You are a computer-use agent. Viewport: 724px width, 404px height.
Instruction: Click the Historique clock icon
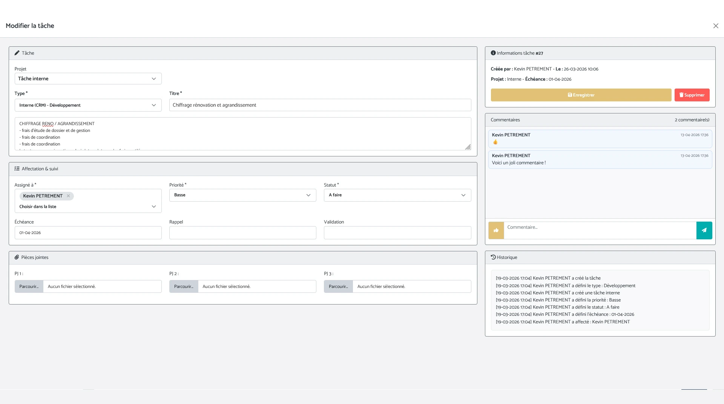tap(493, 257)
